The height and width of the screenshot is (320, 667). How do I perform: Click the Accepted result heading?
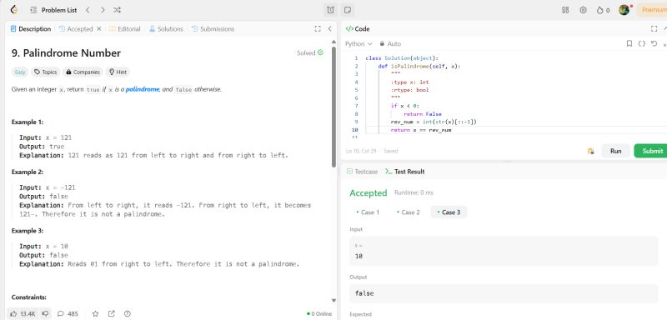click(x=369, y=193)
